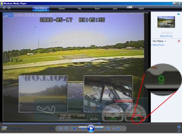Open the Burn tab
182x136 pixels.
[97, 9]
